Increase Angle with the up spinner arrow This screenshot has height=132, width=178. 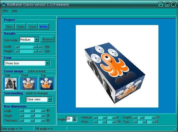[74, 118]
